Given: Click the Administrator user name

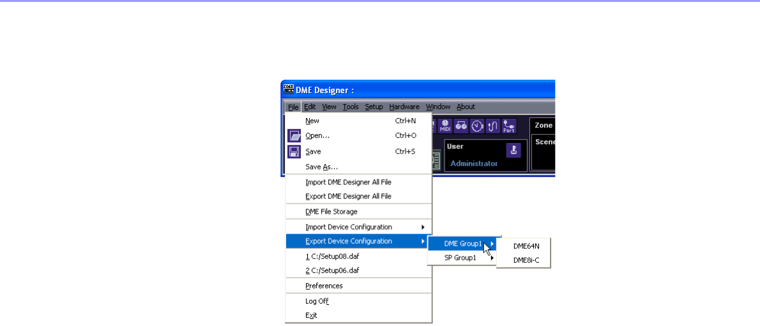Looking at the screenshot, I should 474,164.
